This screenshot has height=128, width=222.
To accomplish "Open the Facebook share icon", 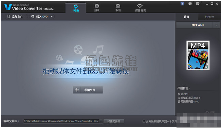I will (182, 4).
